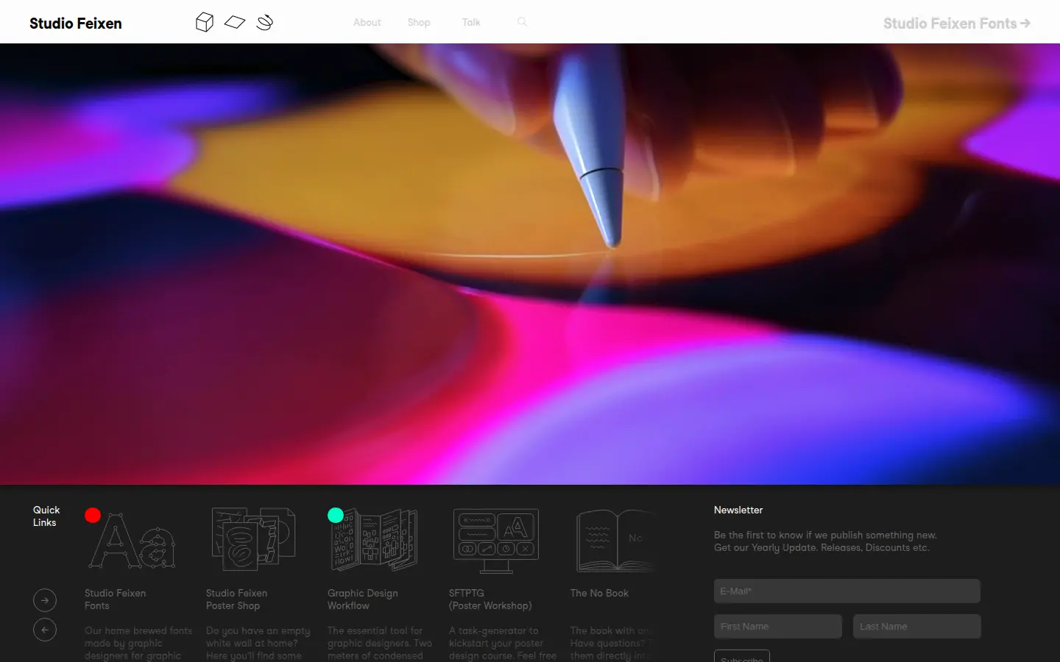The height and width of the screenshot is (662, 1060).
Task: Open the search magnifier icon
Action: pyautogui.click(x=522, y=22)
